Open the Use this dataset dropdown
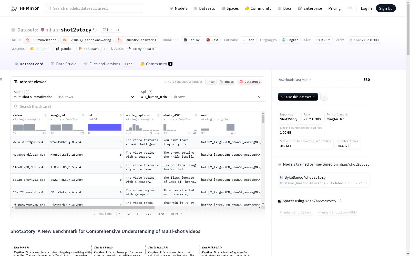This screenshot has width=410, height=256. 298,97
